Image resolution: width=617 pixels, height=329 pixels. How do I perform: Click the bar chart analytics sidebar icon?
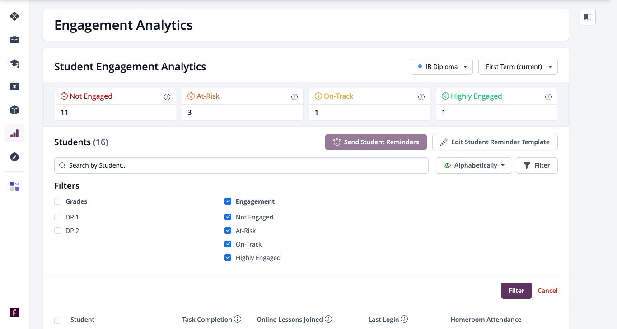click(14, 133)
